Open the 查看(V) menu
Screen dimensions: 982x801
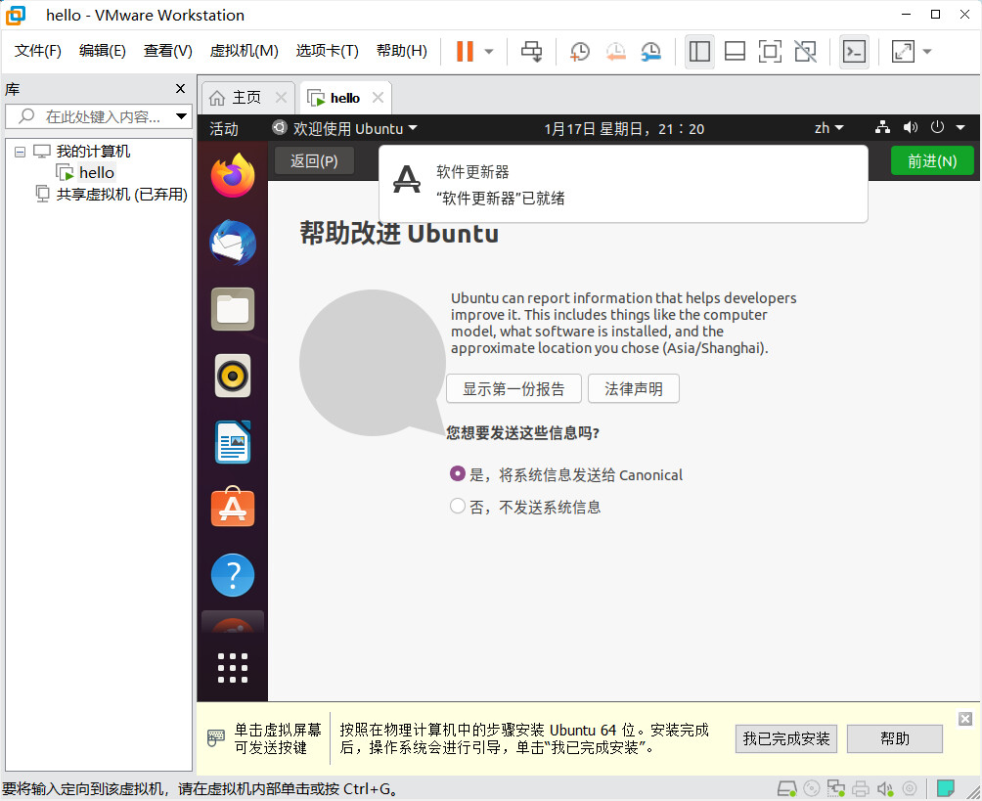tap(168, 51)
